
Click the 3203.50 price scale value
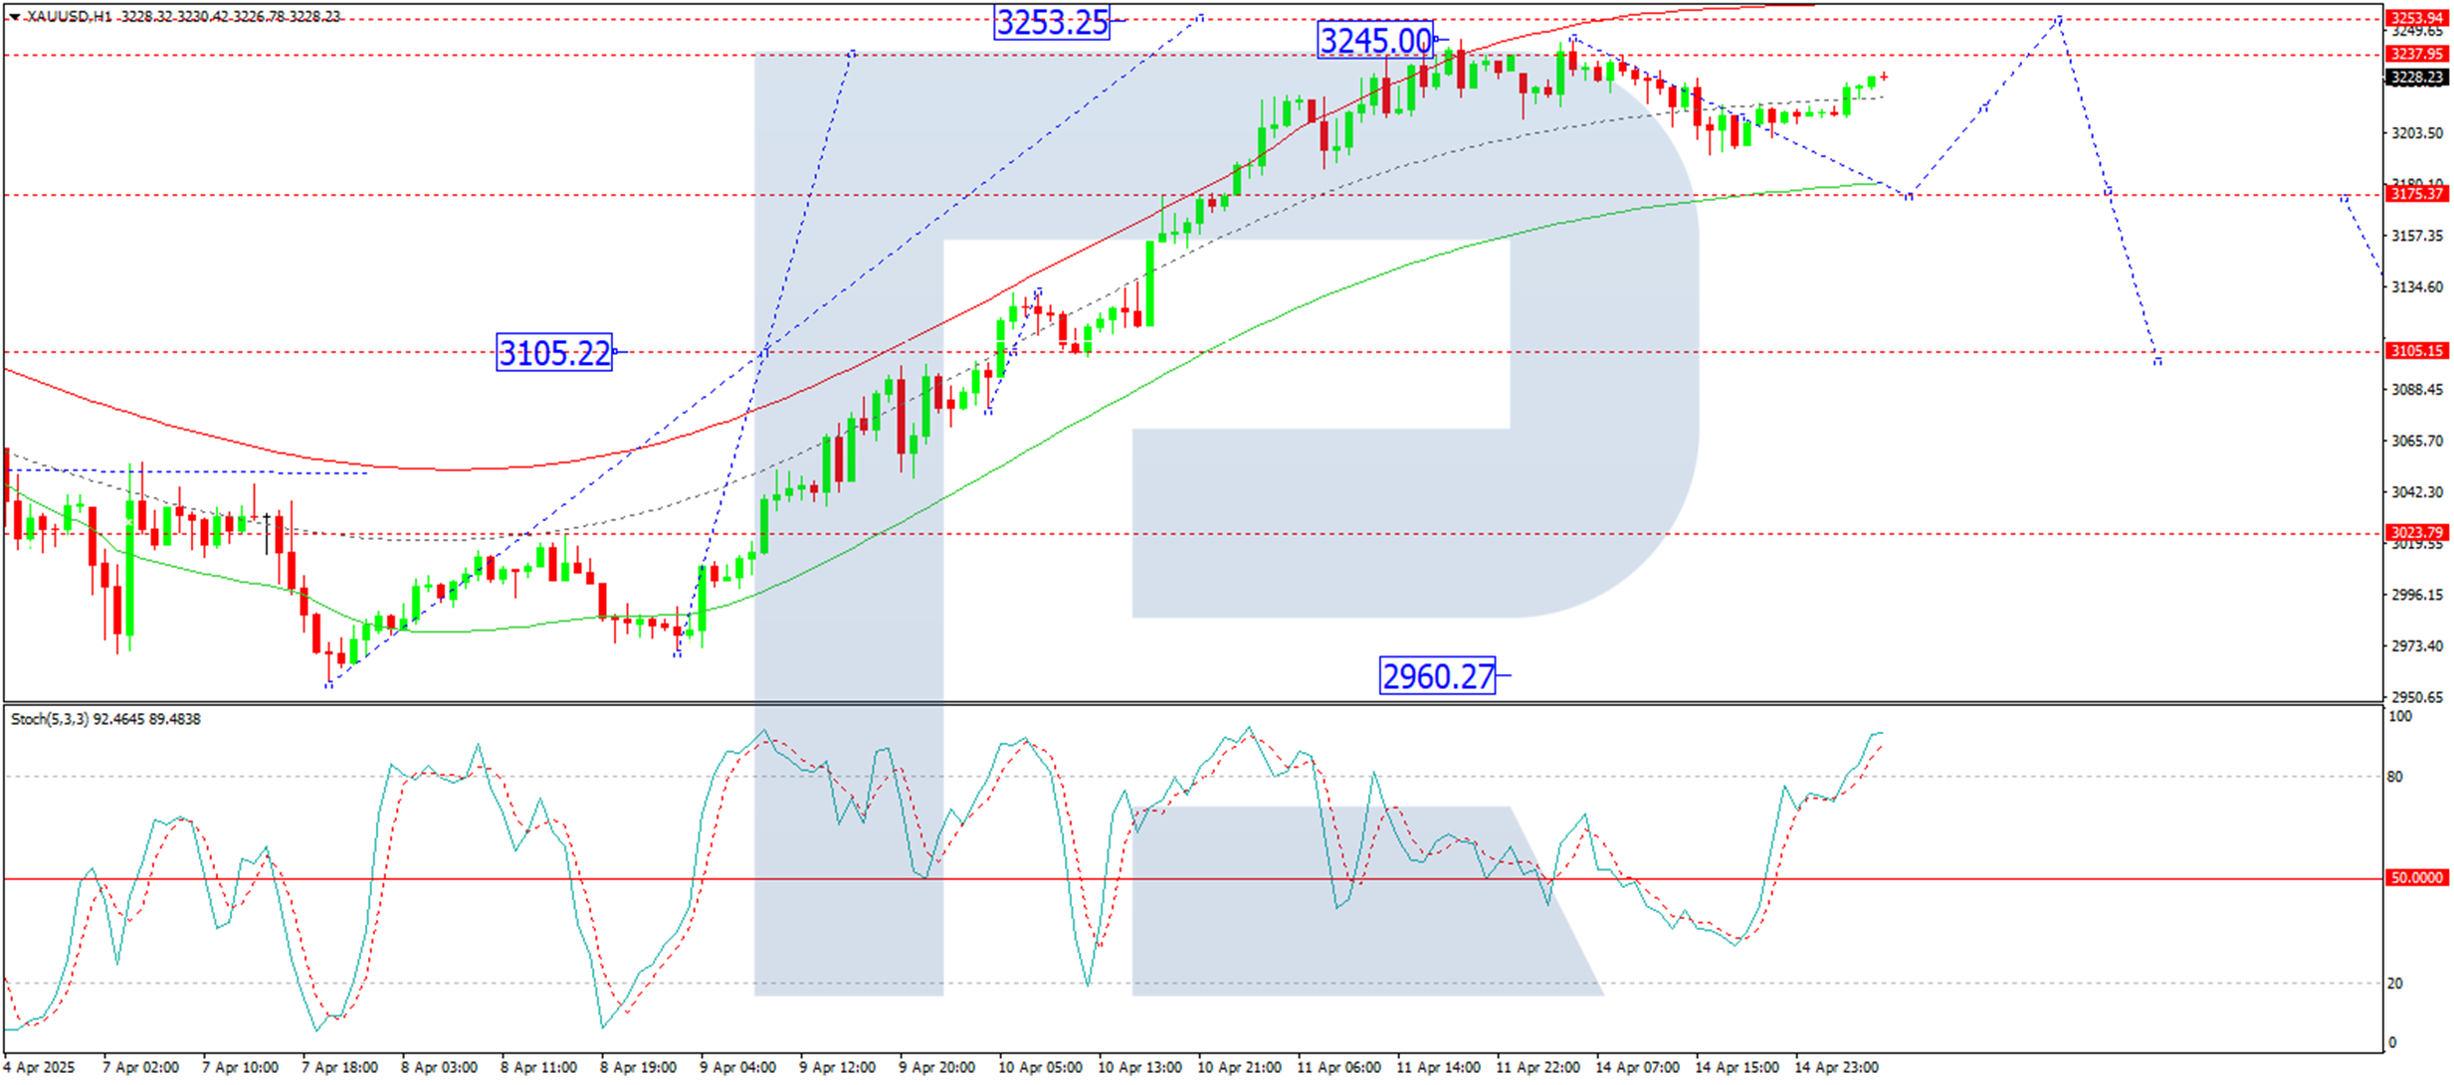coord(2416,133)
